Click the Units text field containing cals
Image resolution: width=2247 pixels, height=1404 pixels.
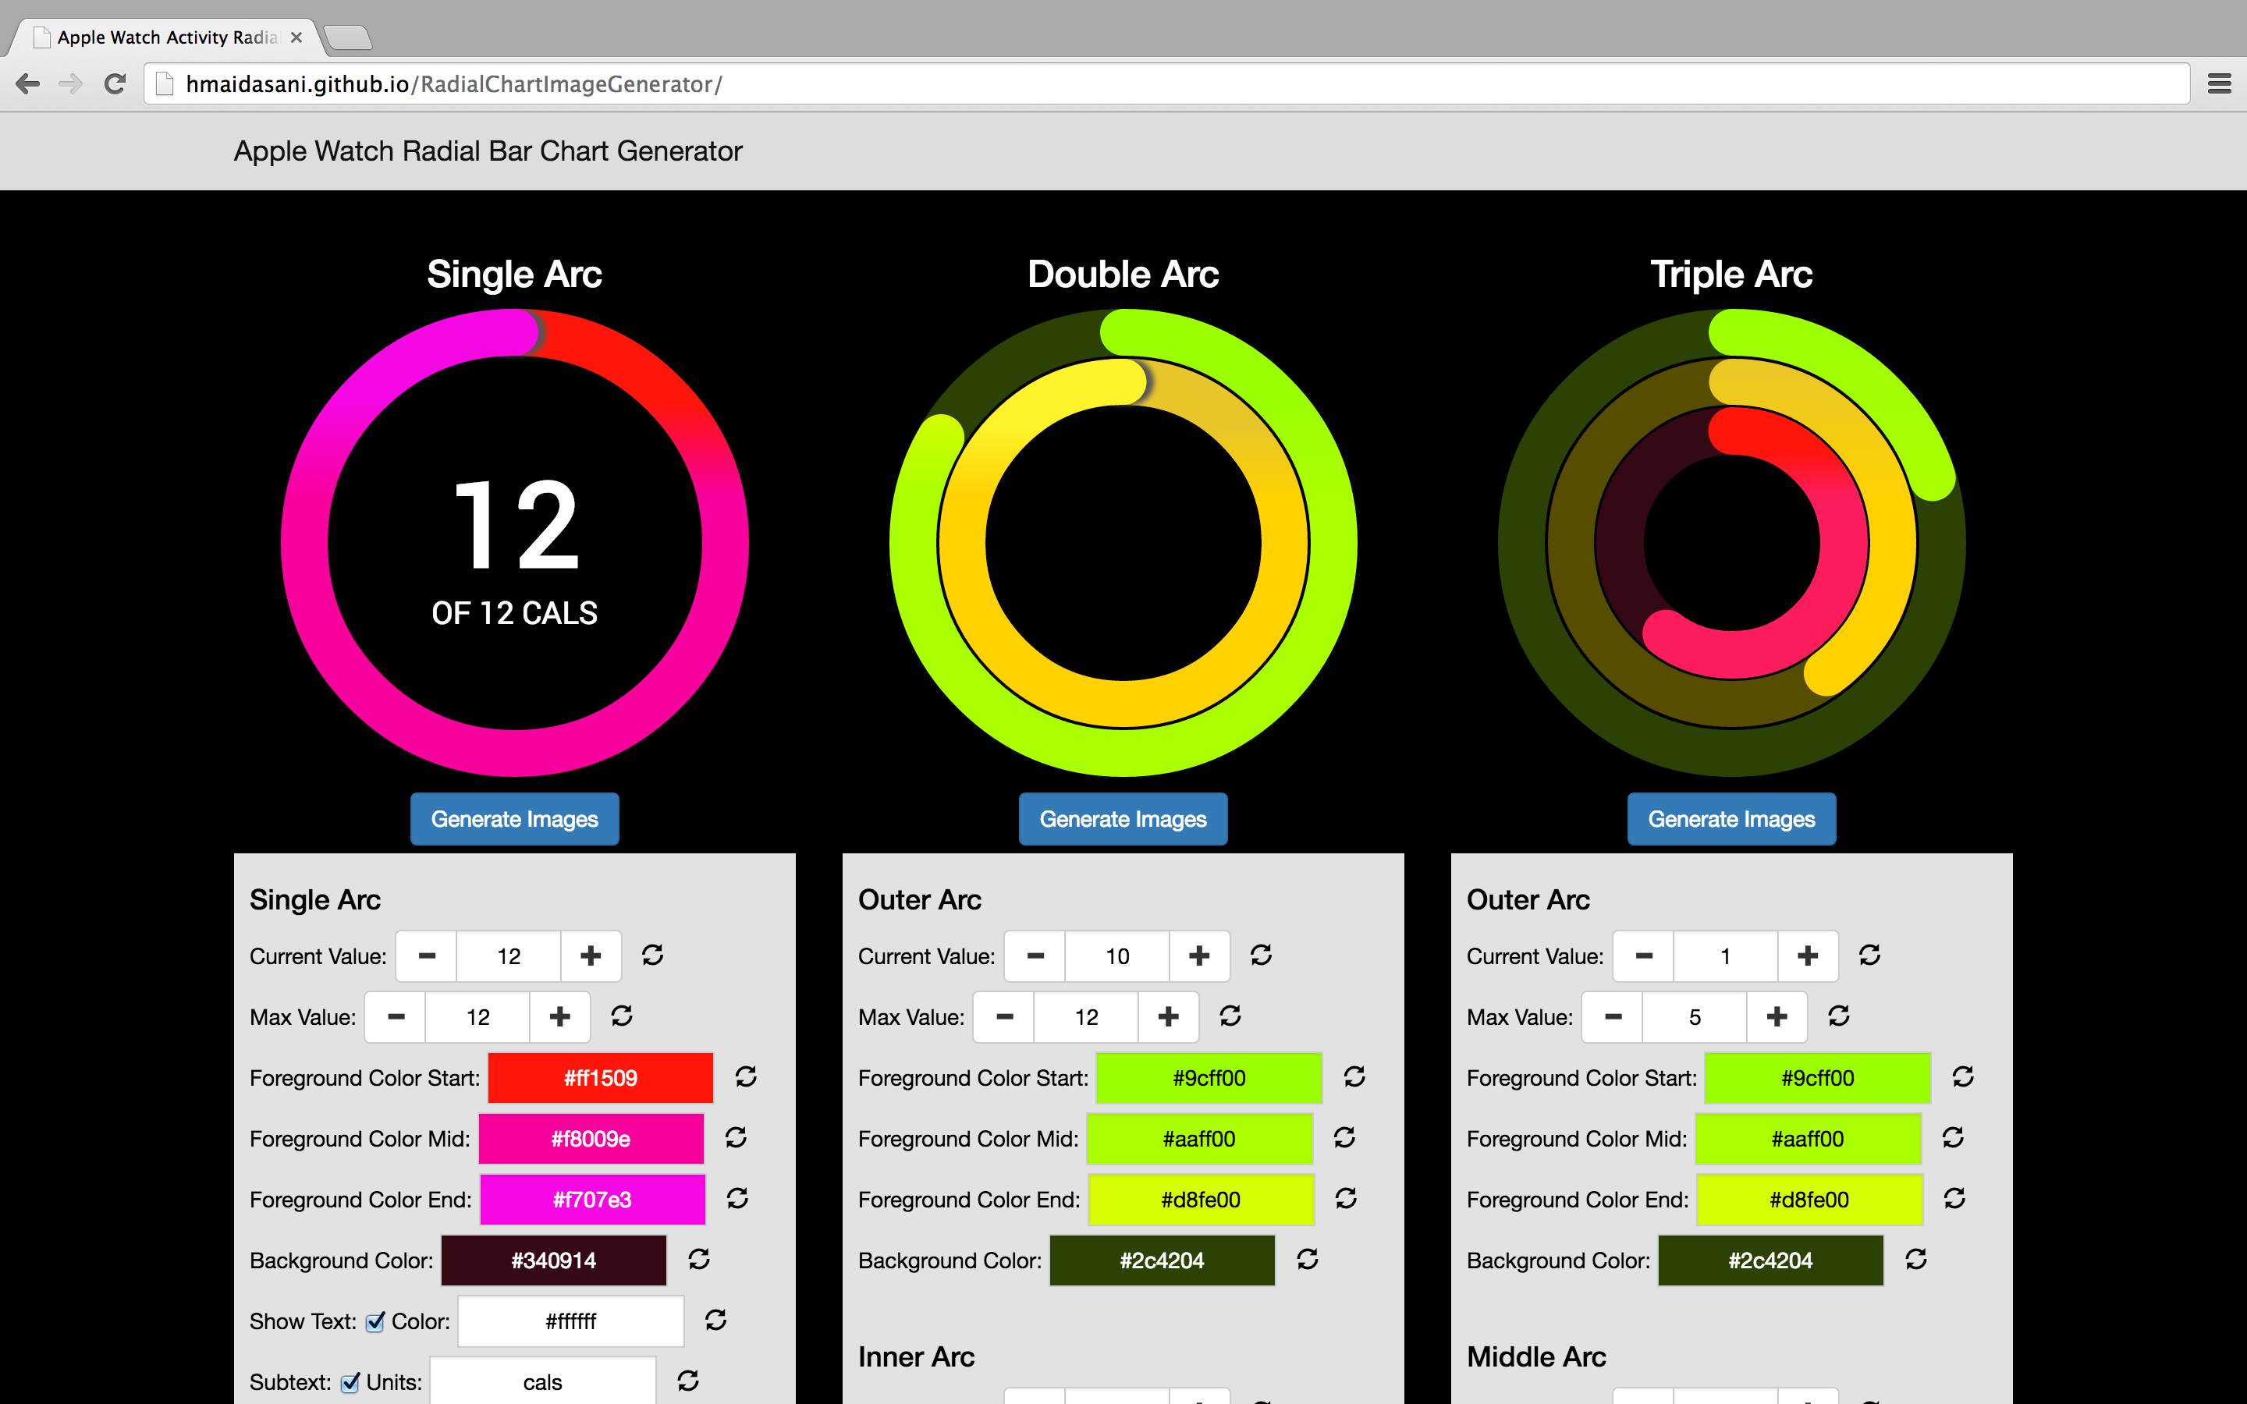pos(542,1381)
